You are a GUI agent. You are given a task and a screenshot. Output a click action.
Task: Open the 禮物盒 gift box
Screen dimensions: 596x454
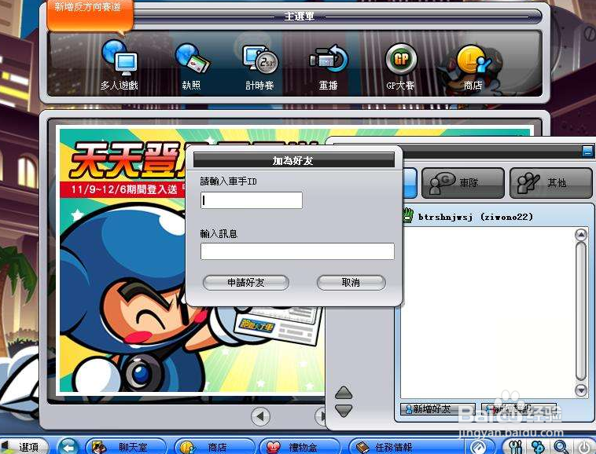tap(300, 447)
